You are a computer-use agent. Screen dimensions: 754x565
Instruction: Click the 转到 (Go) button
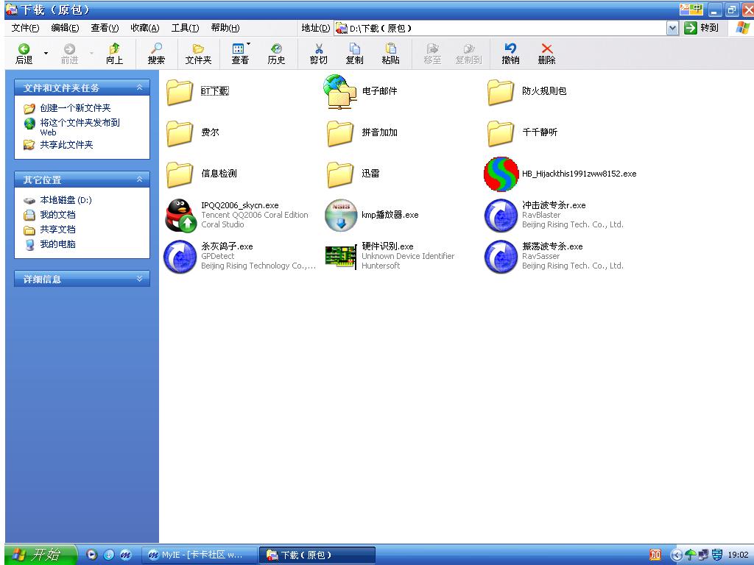click(702, 28)
